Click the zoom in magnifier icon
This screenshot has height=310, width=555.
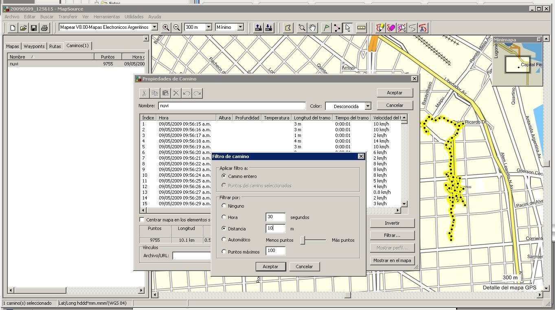click(x=166, y=27)
